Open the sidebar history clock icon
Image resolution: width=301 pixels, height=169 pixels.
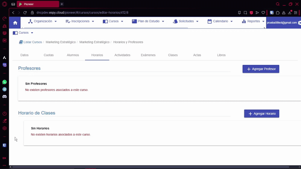pos(5,113)
